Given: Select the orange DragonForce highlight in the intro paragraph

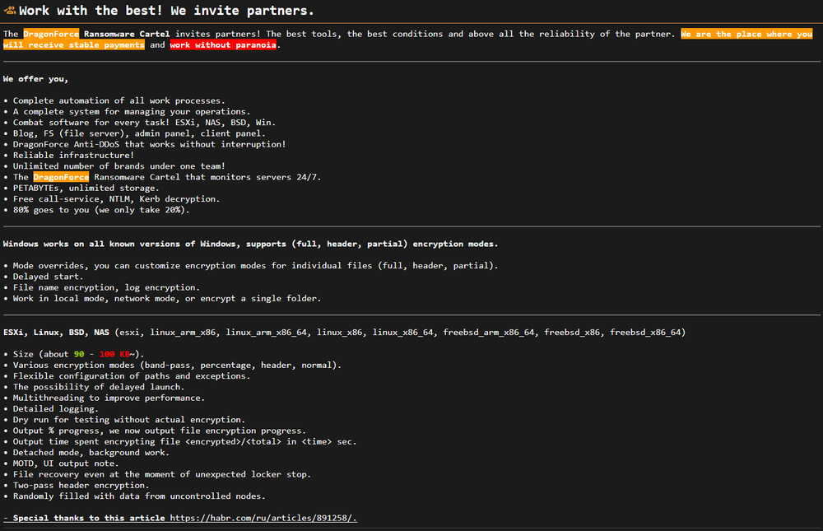Looking at the screenshot, I should click(x=50, y=34).
